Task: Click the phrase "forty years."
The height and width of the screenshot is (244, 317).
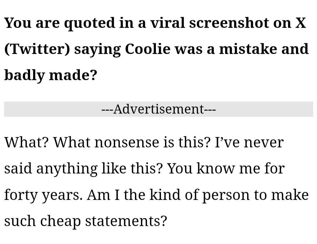Action: (x=43, y=195)
